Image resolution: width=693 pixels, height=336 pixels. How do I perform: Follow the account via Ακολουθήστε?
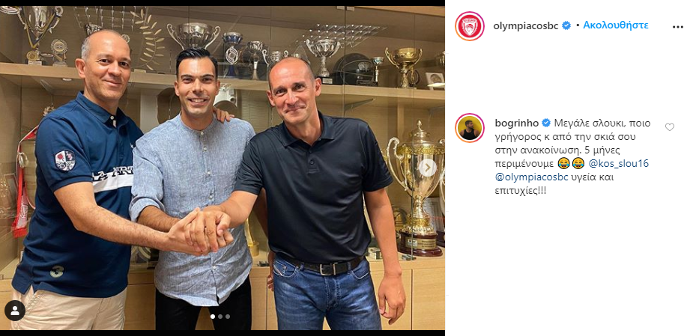(x=616, y=25)
